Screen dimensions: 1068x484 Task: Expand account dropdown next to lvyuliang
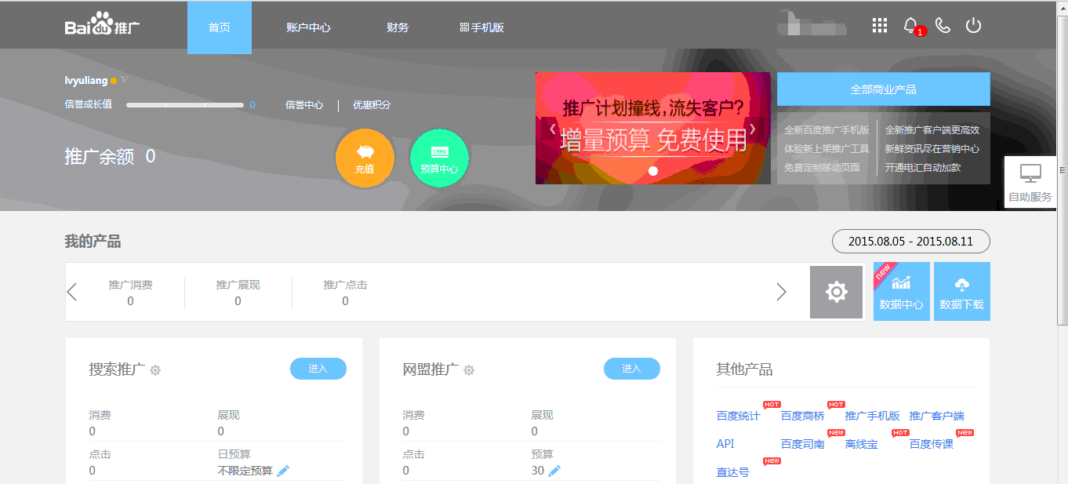click(124, 80)
